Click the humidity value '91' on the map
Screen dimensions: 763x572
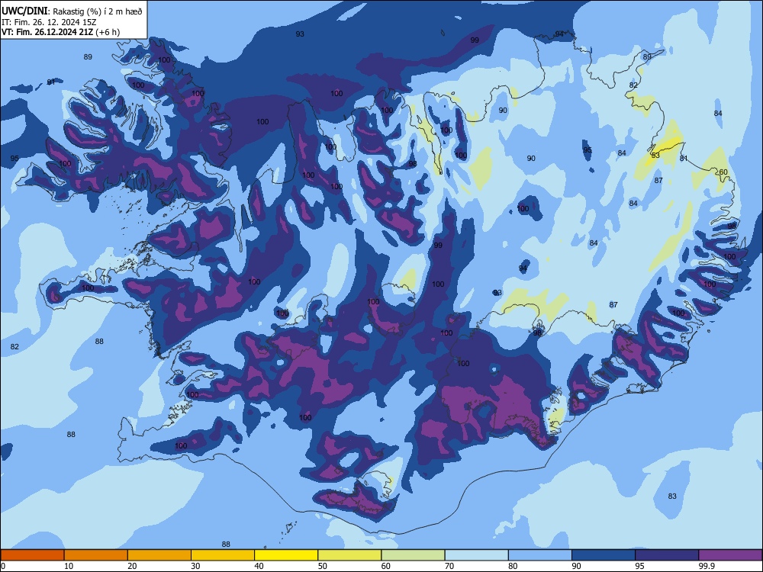(51, 82)
